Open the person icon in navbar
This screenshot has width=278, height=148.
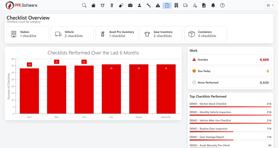tap(140, 6)
